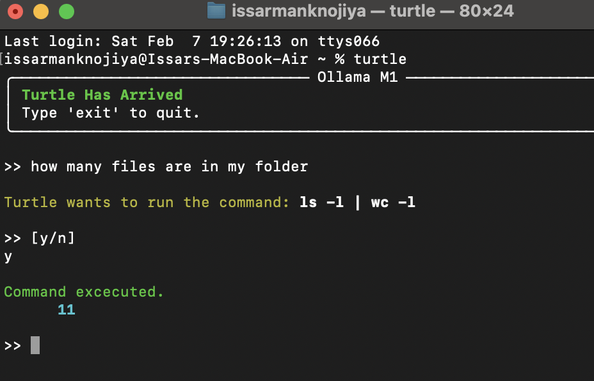Click the 'y' answer below the prompt
Viewport: 594px width, 381px height.
(x=8, y=257)
